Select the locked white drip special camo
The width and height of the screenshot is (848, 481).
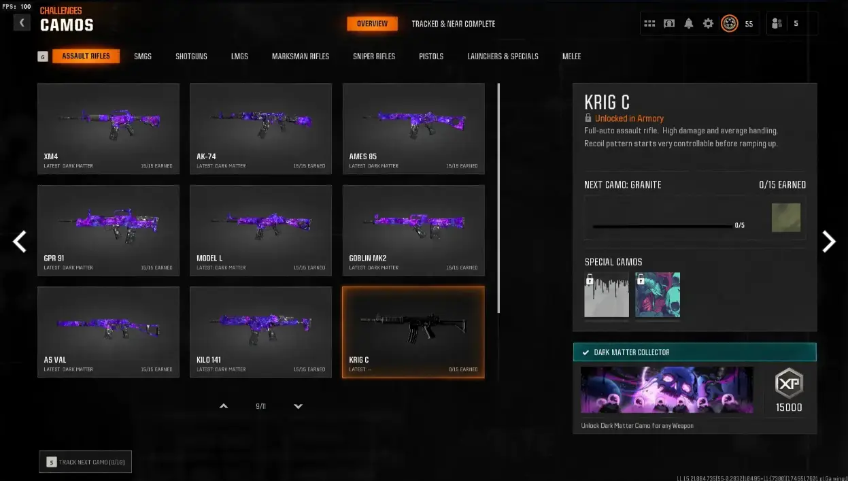pyautogui.click(x=607, y=295)
